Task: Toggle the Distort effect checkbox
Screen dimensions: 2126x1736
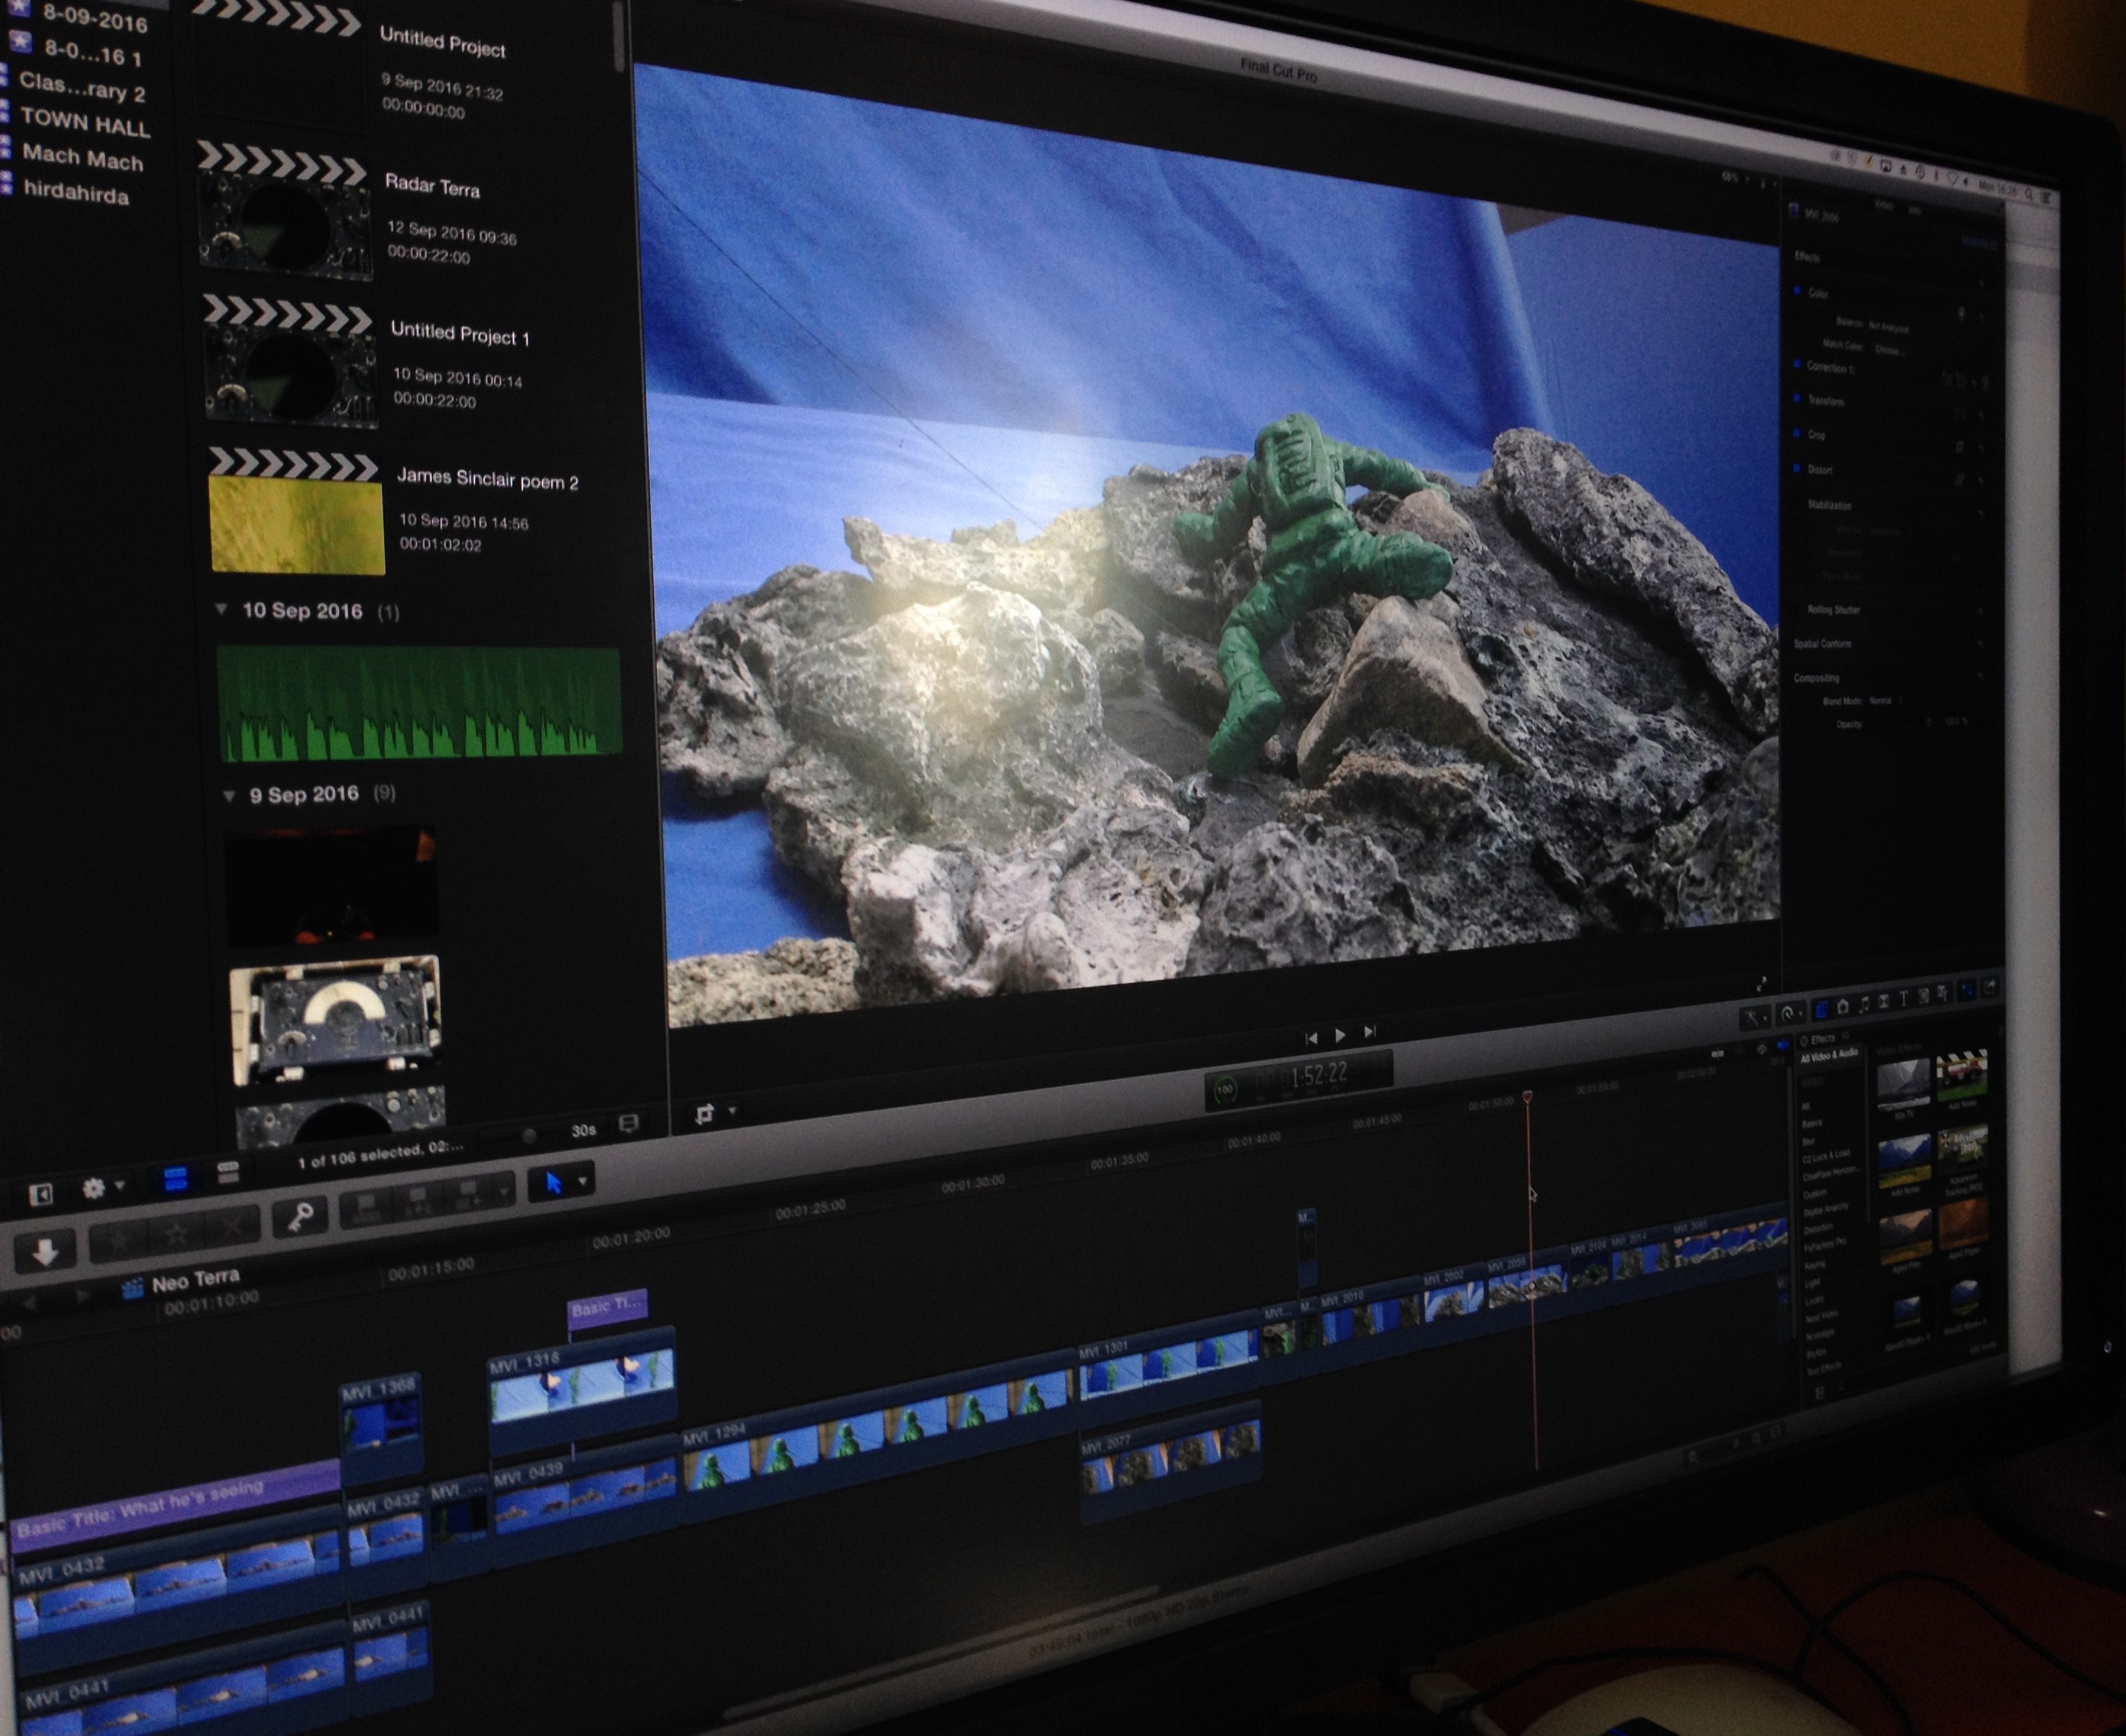Action: pos(1797,467)
